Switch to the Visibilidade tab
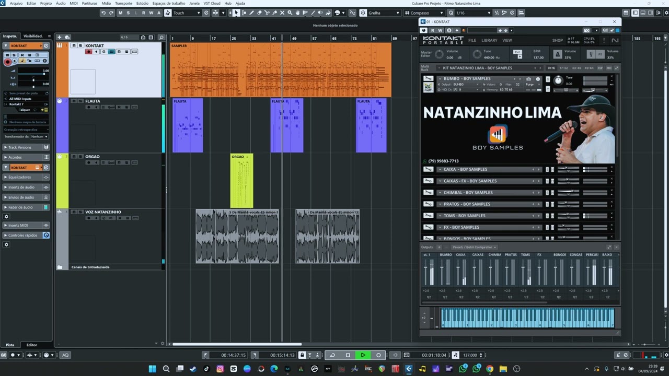Viewport: 669px width, 376px height. tap(33, 36)
